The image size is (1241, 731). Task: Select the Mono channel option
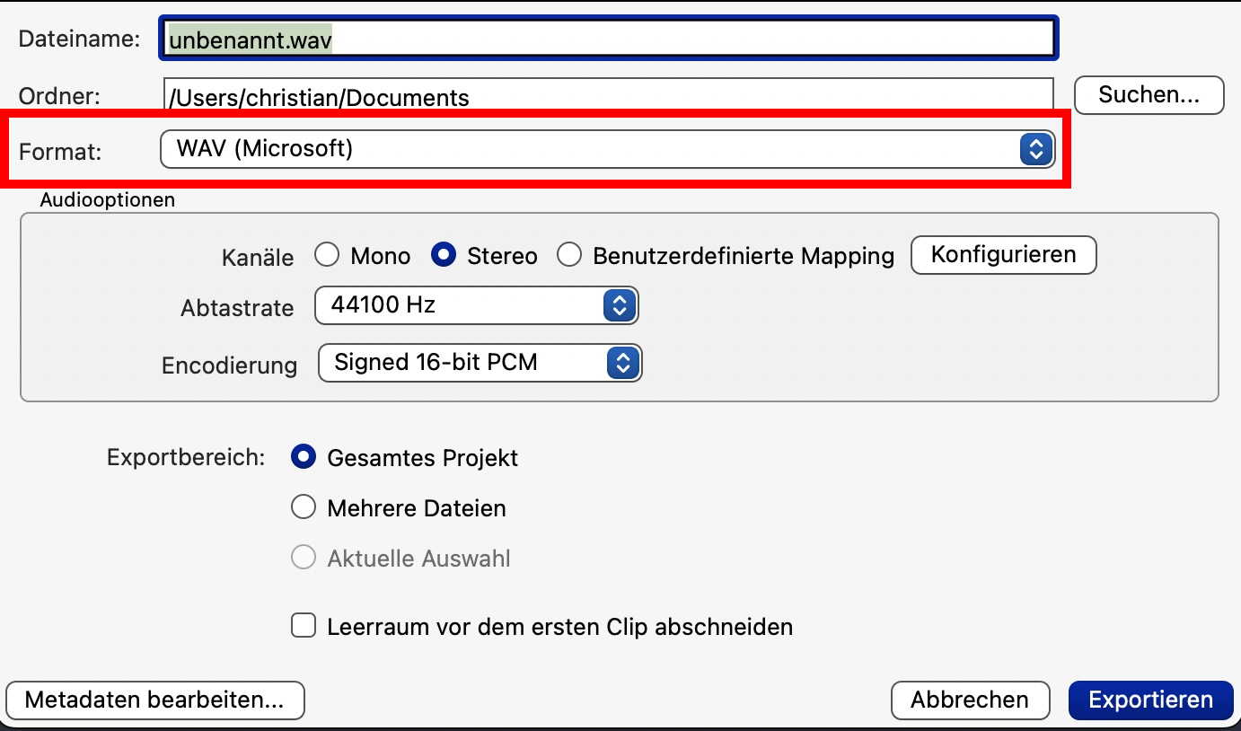pyautogui.click(x=327, y=256)
